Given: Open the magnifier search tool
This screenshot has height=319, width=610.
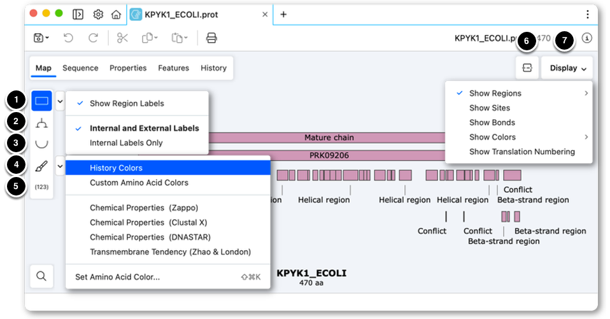Looking at the screenshot, I should (41, 276).
